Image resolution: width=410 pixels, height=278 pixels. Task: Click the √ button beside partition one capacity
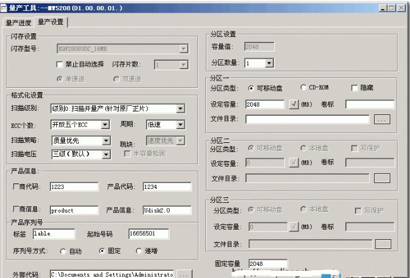(x=294, y=104)
